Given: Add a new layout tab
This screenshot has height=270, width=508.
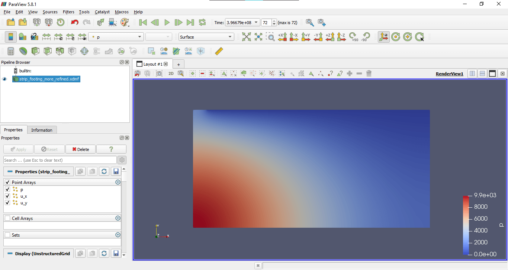Looking at the screenshot, I should (179, 65).
